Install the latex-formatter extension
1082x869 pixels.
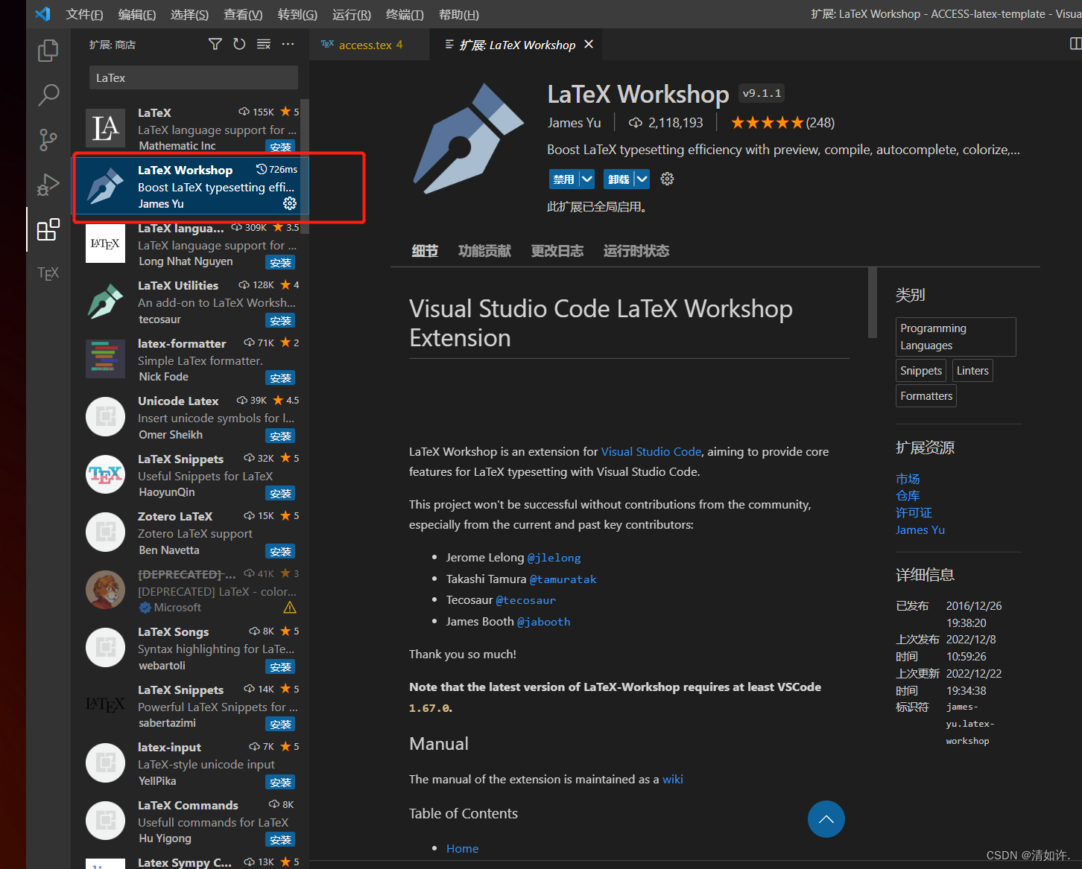point(280,378)
